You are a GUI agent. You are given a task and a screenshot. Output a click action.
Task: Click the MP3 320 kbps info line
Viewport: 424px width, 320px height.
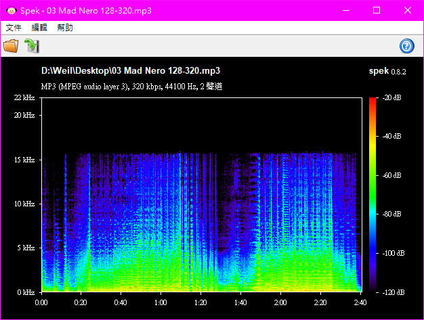click(x=132, y=87)
